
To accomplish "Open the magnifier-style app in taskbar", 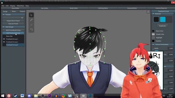I will pos(77,96).
